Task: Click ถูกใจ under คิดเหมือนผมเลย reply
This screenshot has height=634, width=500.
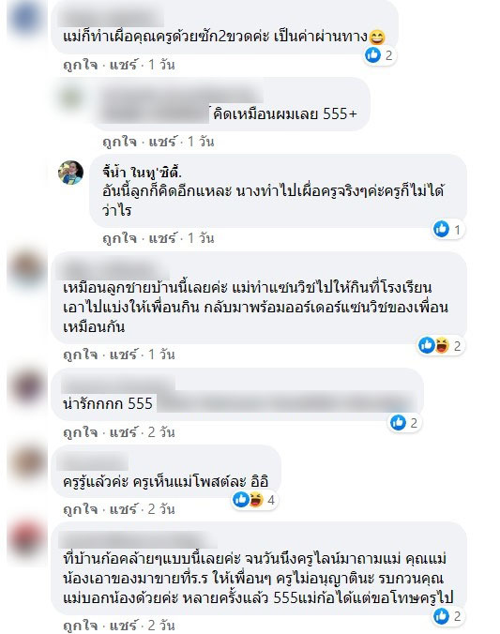Action: point(119,142)
